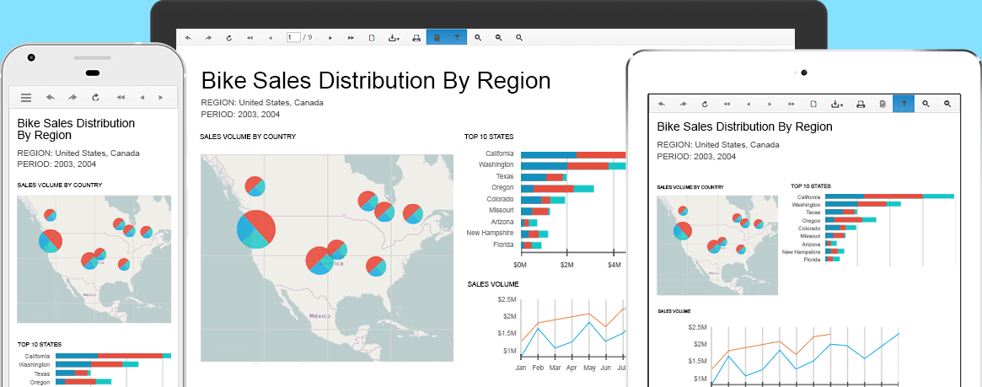This screenshot has height=387, width=982.
Task: Switch to print preview in center viewer
Action: coord(372,38)
